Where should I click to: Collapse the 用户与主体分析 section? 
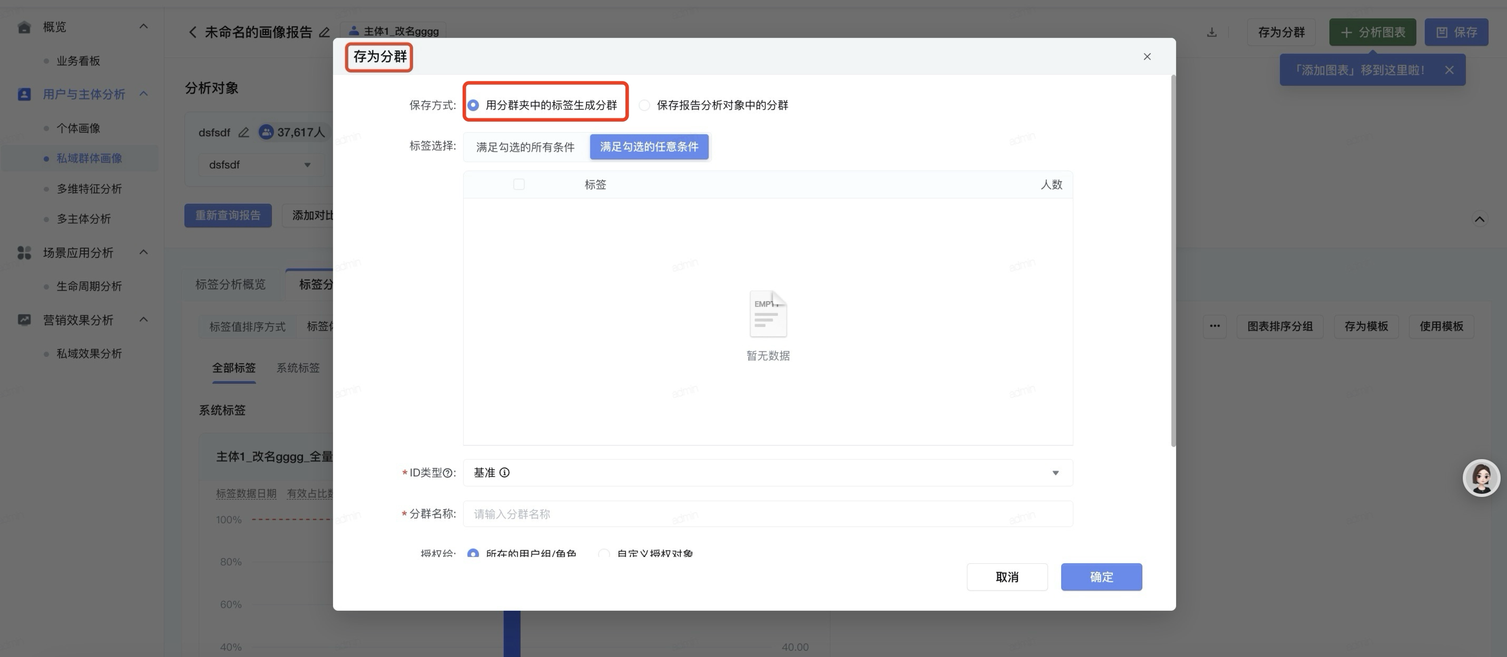143,94
